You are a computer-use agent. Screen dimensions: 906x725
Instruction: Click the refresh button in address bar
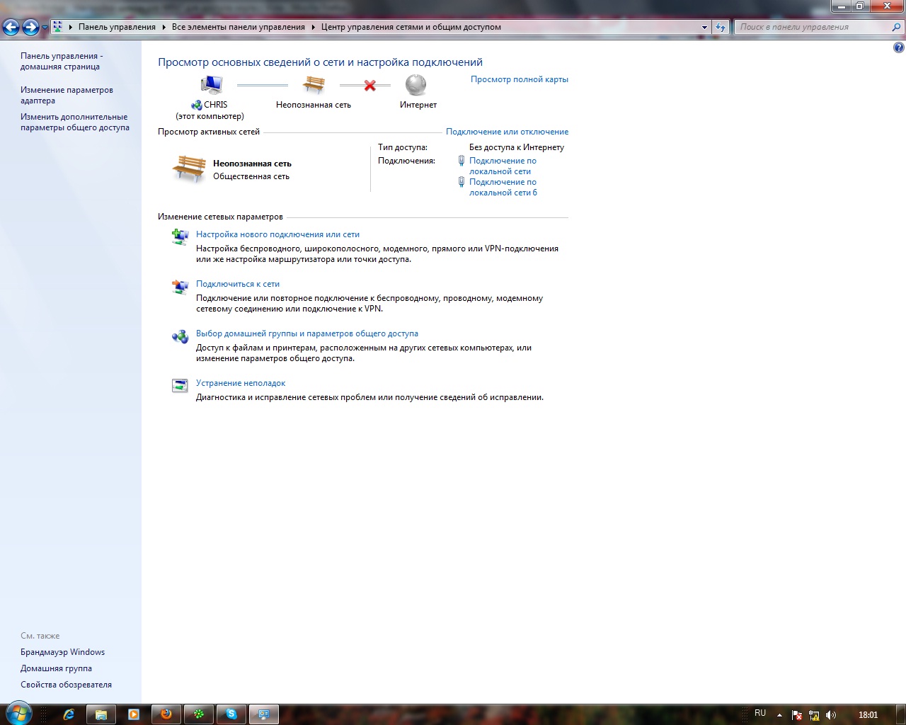coord(721,27)
